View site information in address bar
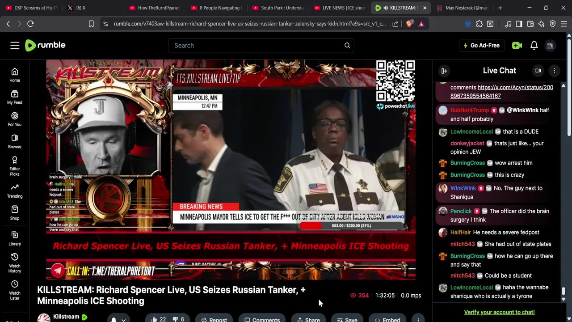Screen dimensions: 572x322 (x=105, y=24)
